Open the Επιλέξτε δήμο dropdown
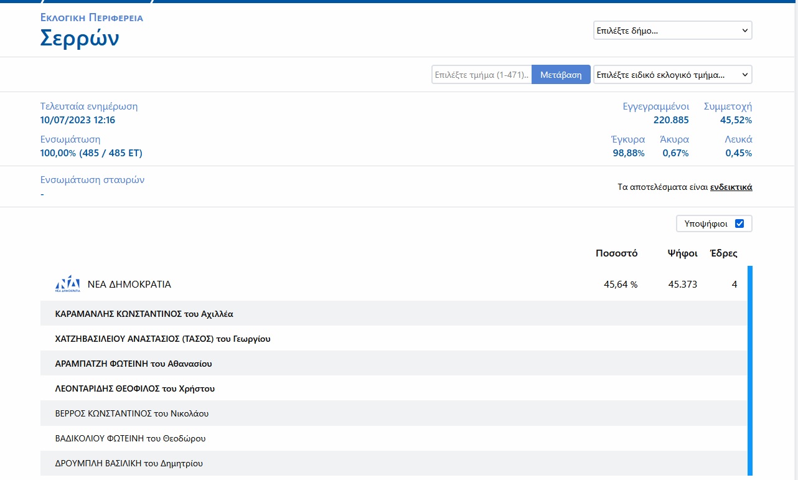This screenshot has width=798, height=480. pos(672,31)
